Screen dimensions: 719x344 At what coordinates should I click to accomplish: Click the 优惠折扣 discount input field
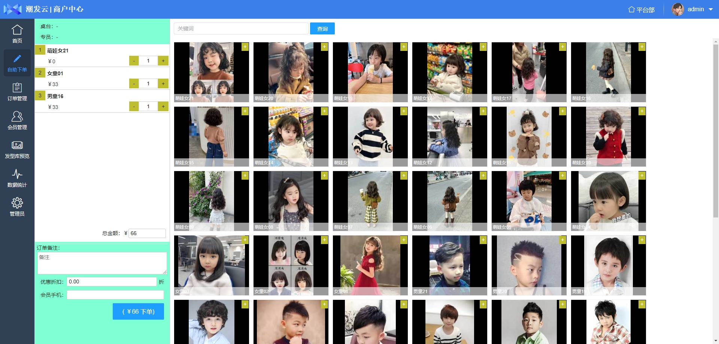tap(111, 281)
